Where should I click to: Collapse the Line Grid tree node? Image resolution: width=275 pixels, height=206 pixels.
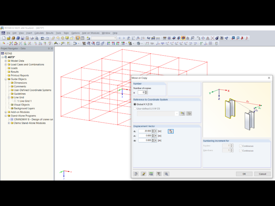[x=9, y=97]
